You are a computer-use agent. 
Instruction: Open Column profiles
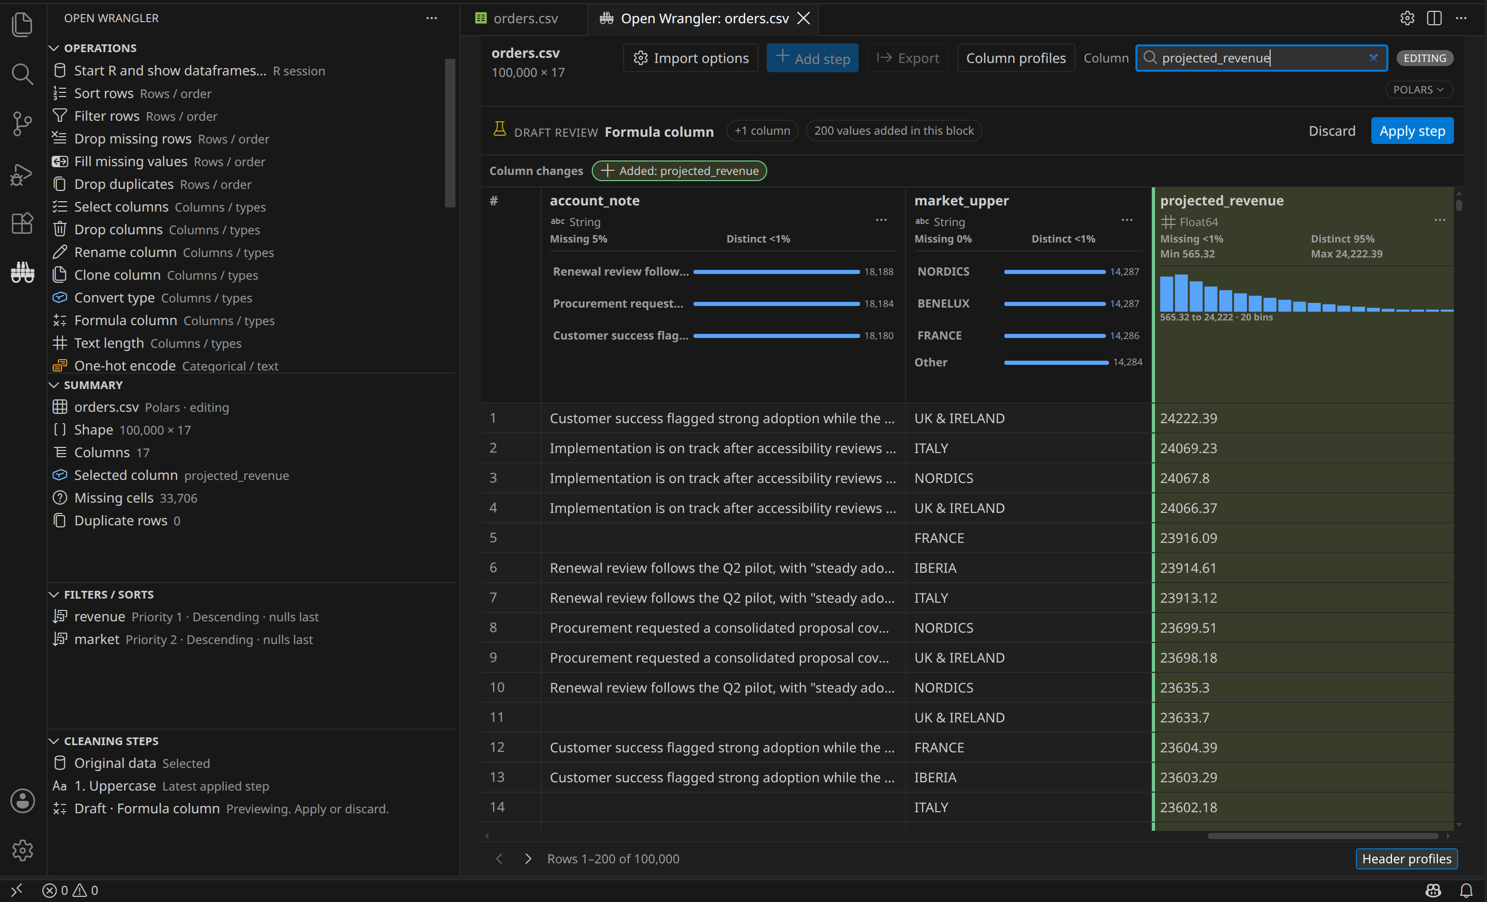[1016, 58]
